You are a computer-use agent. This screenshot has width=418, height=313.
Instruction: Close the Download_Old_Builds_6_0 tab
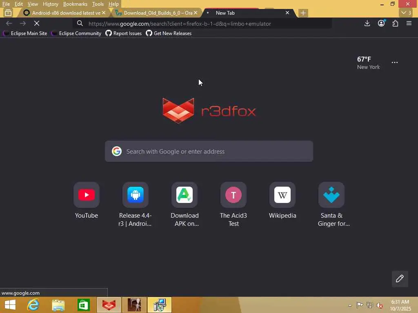point(196,13)
